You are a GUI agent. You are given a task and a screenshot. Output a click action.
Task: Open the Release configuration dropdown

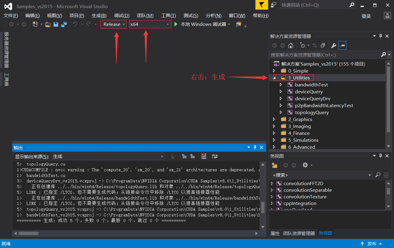click(x=114, y=24)
